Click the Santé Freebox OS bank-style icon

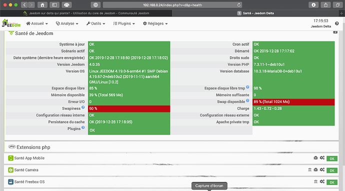point(315,181)
